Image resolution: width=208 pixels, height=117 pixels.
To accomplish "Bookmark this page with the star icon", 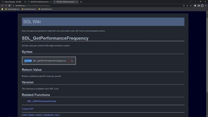I will click(191, 6).
